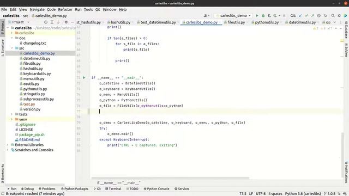Open the TODO tool window
Screen dimensions: 349x196
tap(132, 189)
